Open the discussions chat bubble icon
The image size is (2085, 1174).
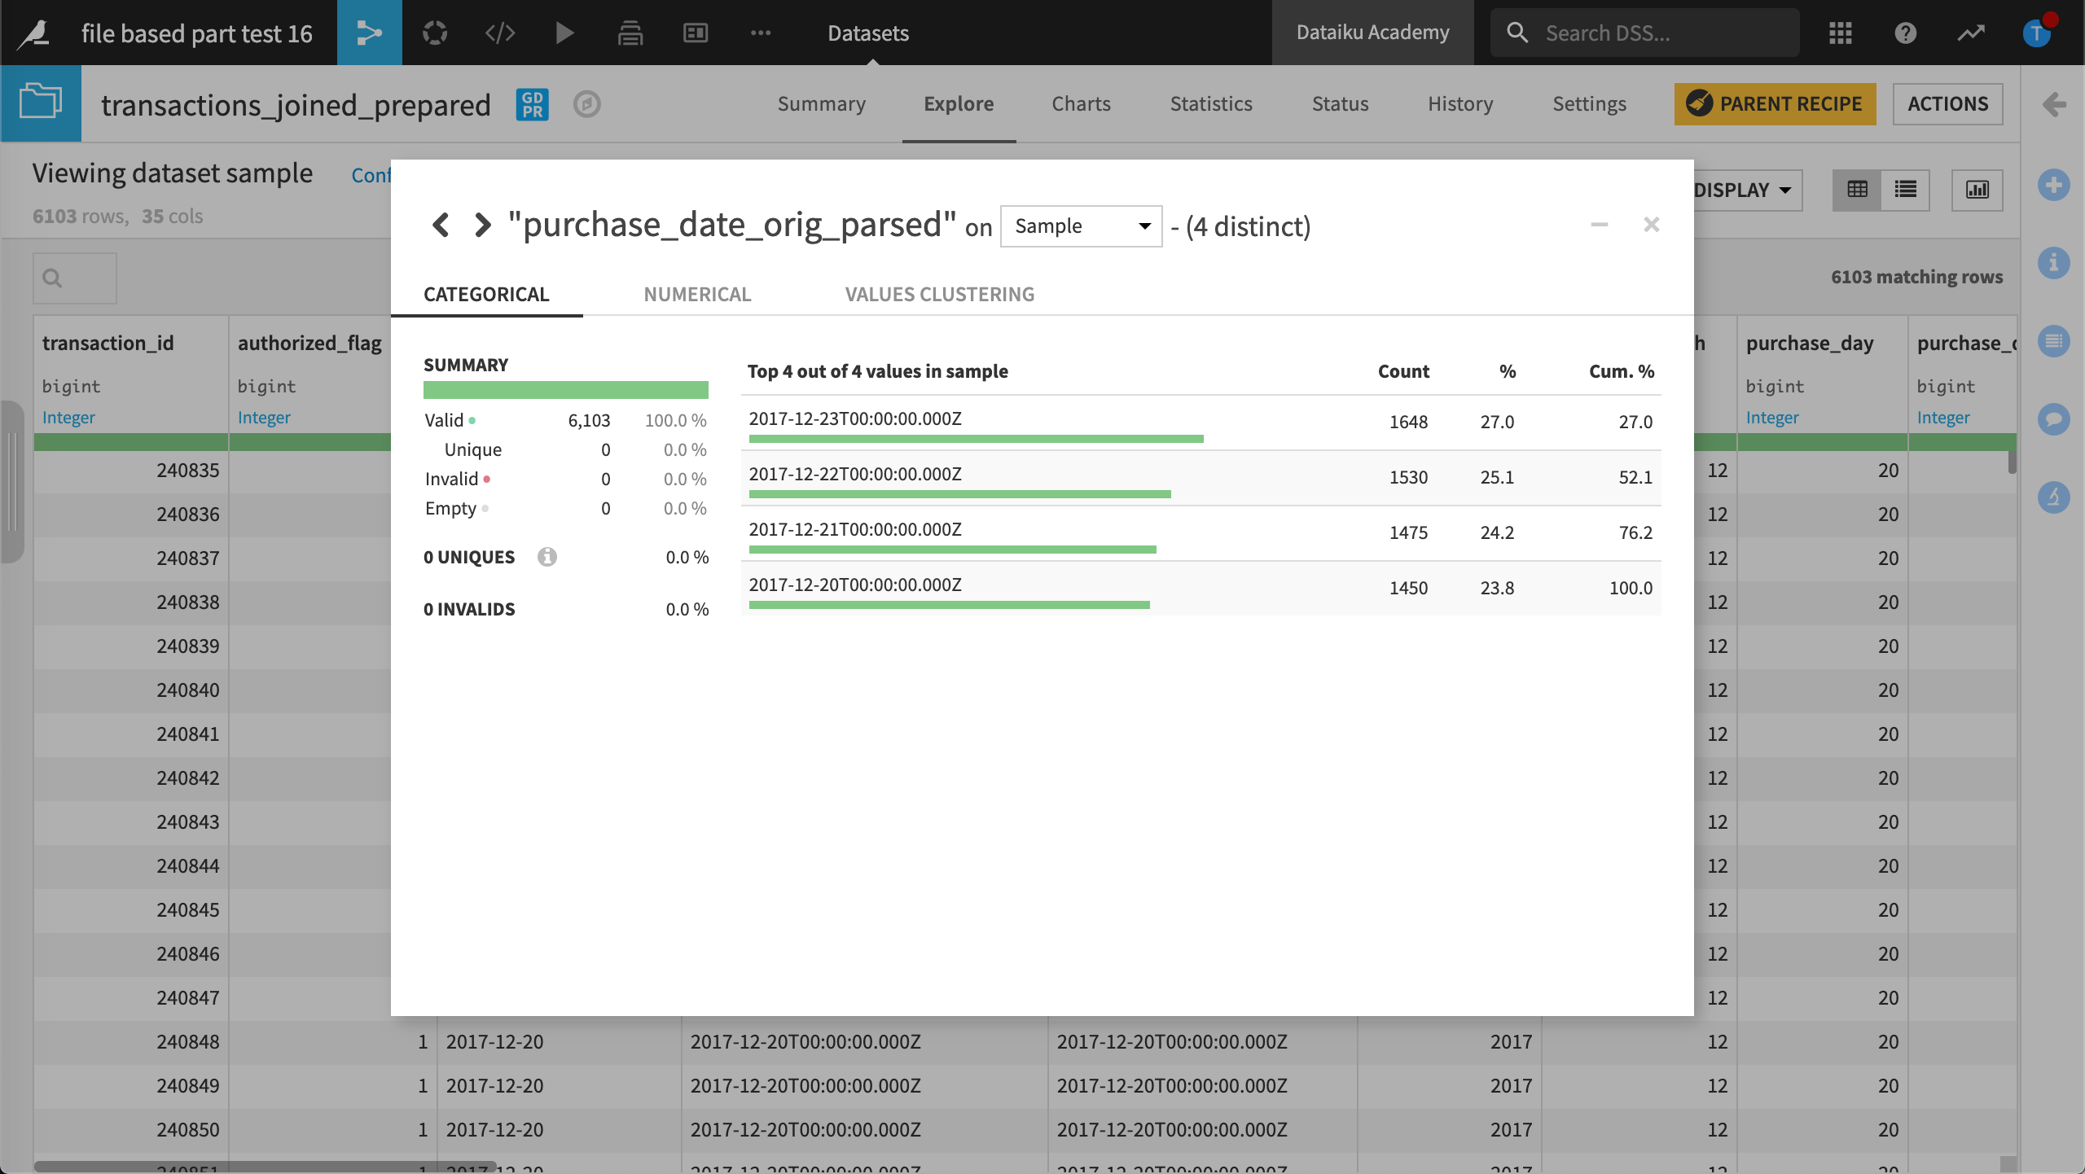coord(2053,418)
